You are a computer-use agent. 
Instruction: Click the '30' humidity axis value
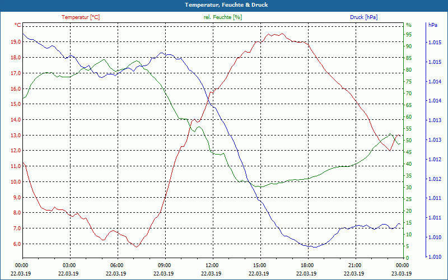pos(409,188)
